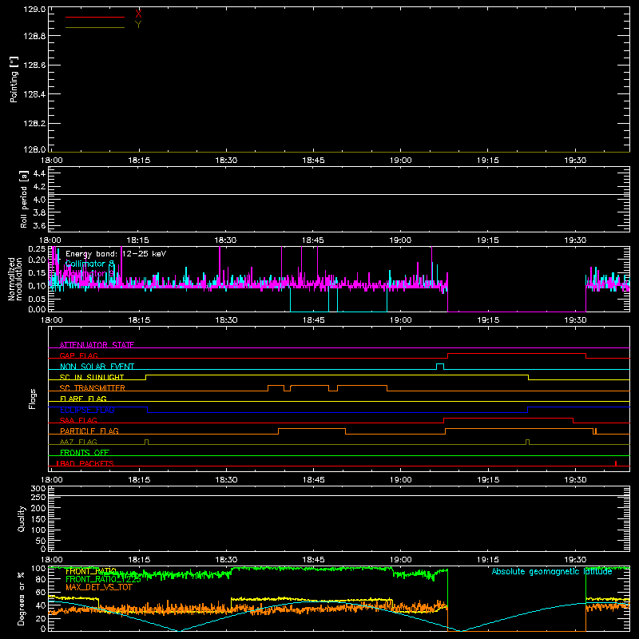Screen dimensions: 639x639
Task: Click the 'Degrees or %' axis title
Action: (x=21, y=598)
